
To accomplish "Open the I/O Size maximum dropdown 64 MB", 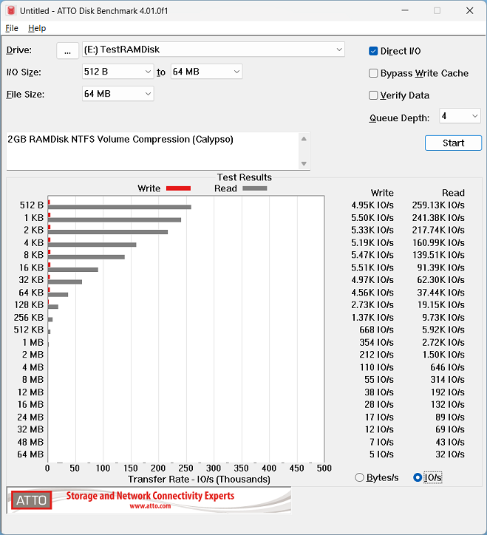I will coord(206,72).
